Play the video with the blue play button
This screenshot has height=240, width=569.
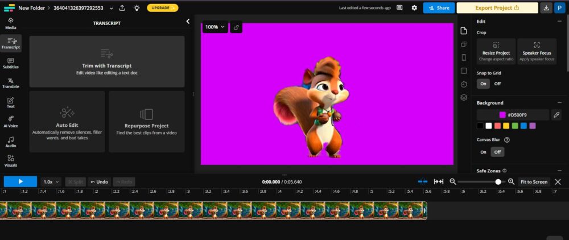[x=20, y=181]
